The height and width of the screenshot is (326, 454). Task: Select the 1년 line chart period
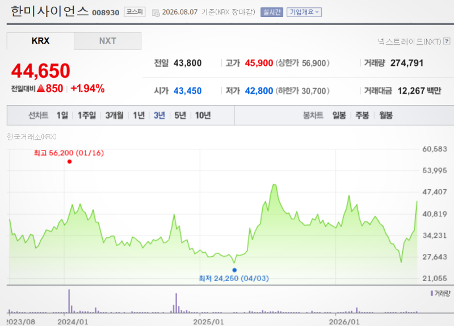(138, 115)
